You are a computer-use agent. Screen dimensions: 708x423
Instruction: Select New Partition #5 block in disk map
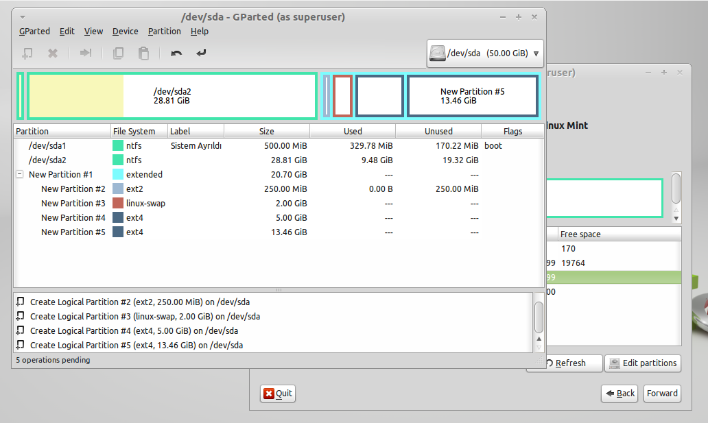(472, 96)
